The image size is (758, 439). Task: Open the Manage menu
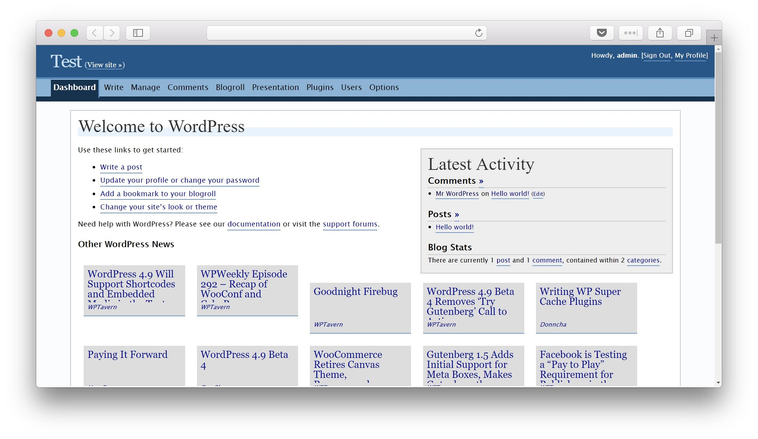tap(145, 87)
